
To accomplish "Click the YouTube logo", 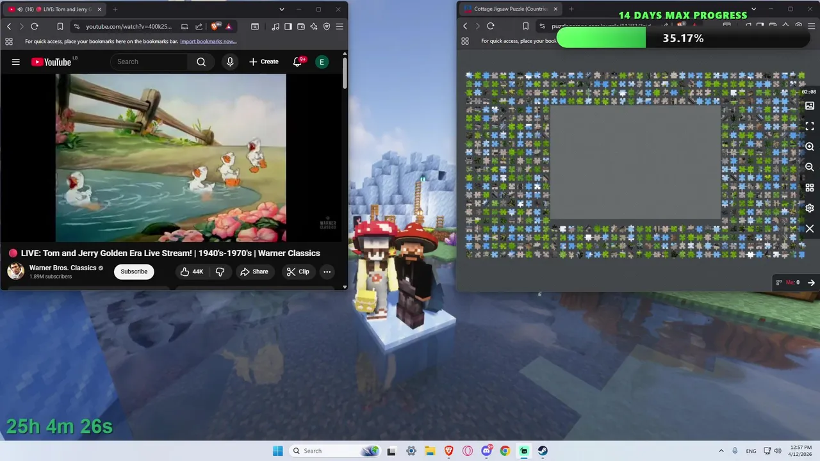I will (x=51, y=61).
